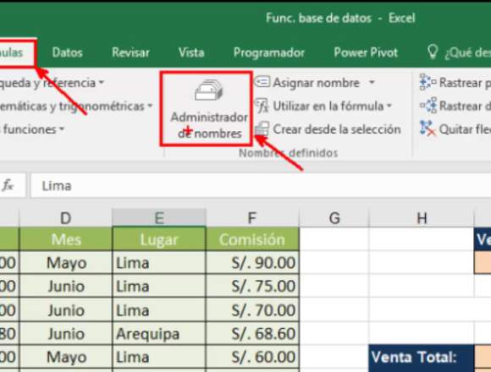This screenshot has height=372, width=491.
Task: Click the formula bar containing Lima
Action: tap(261, 186)
